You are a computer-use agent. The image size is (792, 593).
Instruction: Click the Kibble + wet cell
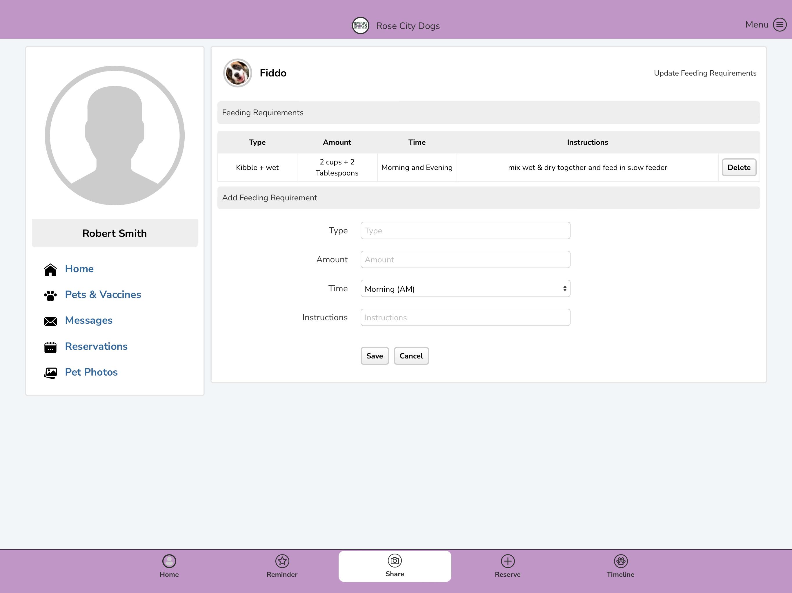257,167
